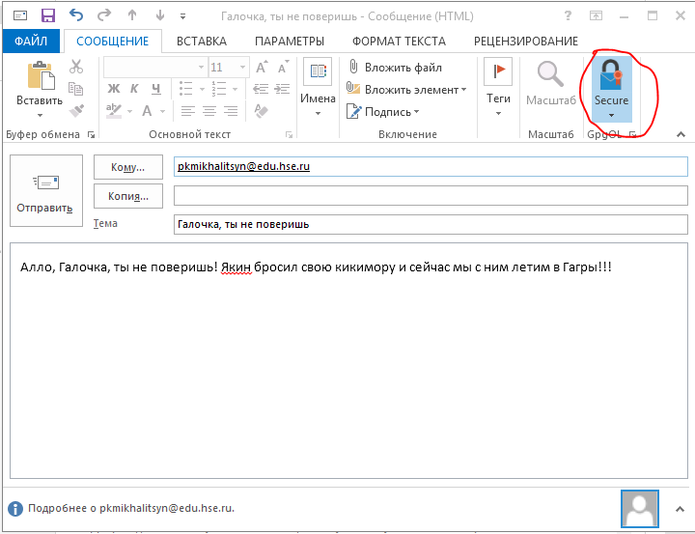Go to the next item using the down arrow
Image resolution: width=695 pixels, height=534 pixels.
[160, 15]
